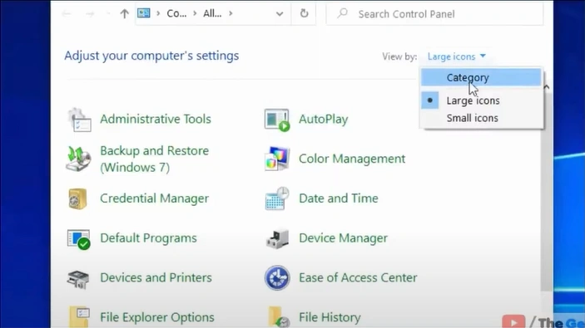Click the search magnifier icon
Image resolution: width=585 pixels, height=328 pixels.
[x=342, y=13]
